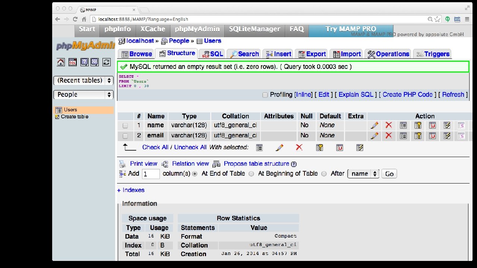Screen dimensions: 477x268
Task: Click With selected drop red X icon
Action: (x=299, y=147)
